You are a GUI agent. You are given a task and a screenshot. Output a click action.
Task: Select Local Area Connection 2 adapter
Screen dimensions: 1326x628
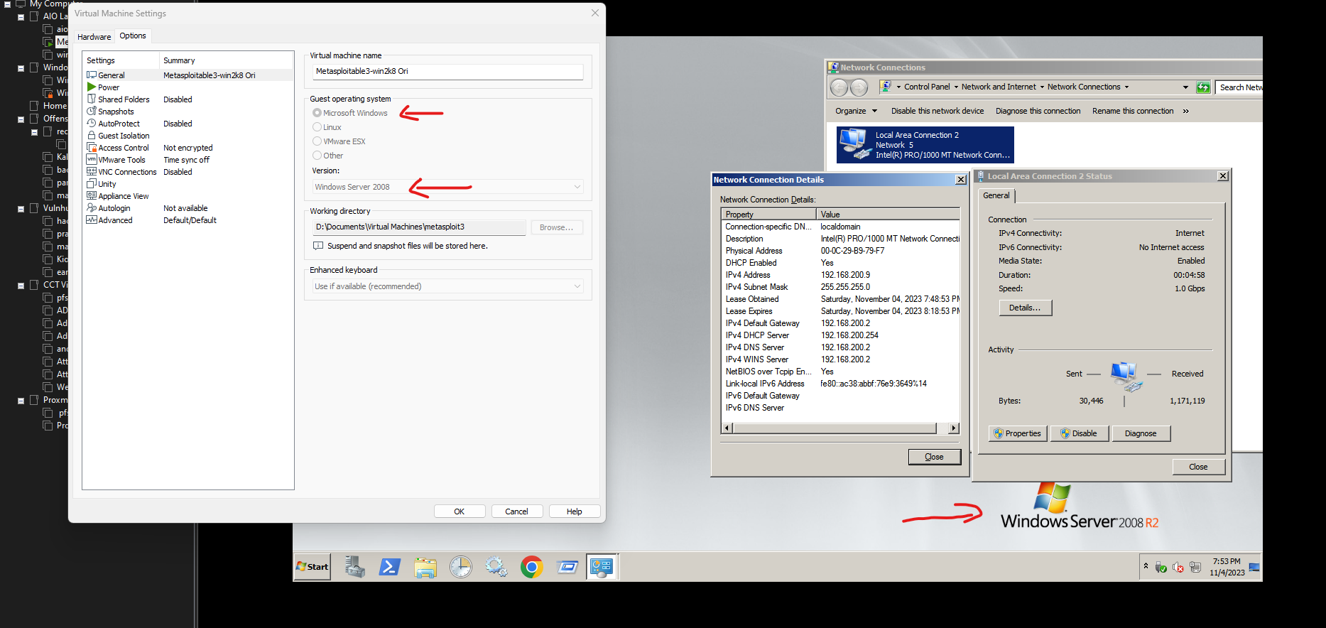pos(925,145)
